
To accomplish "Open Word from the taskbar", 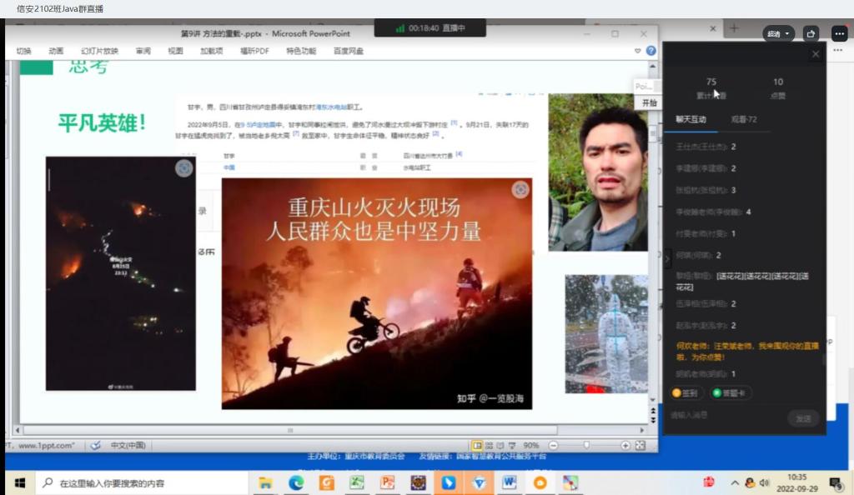I will pyautogui.click(x=510, y=482).
